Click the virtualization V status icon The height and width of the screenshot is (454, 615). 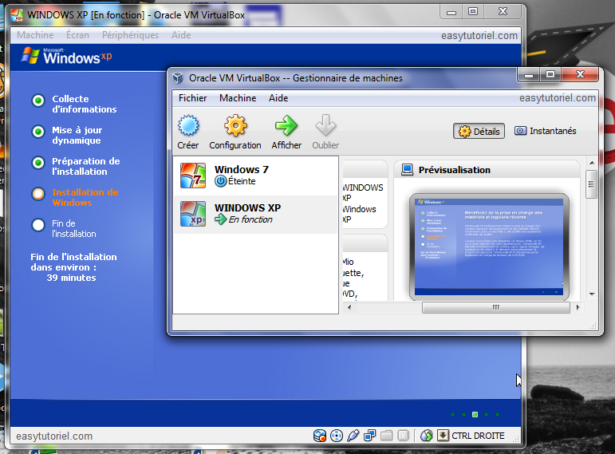pyautogui.click(x=403, y=436)
